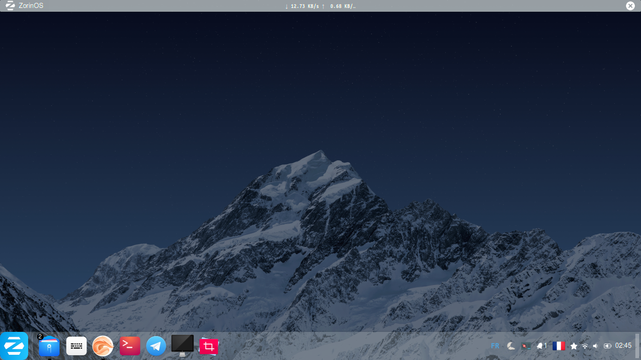Open the orange bird web browser

point(103,346)
